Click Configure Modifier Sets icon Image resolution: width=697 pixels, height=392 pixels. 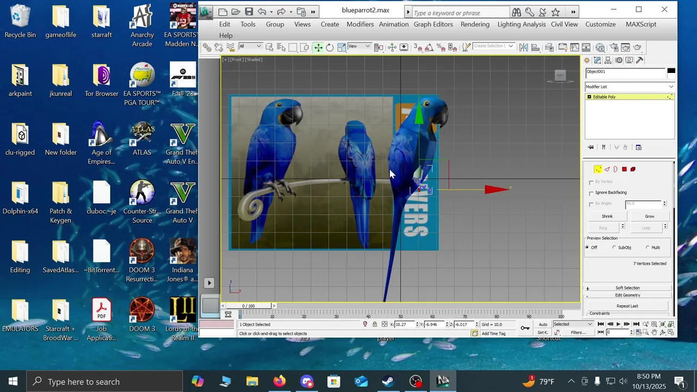tap(639, 147)
